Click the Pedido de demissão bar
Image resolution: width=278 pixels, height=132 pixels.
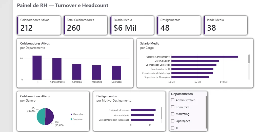coord(143,110)
